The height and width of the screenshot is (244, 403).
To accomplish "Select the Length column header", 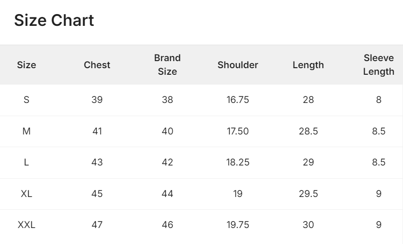I will (308, 65).
